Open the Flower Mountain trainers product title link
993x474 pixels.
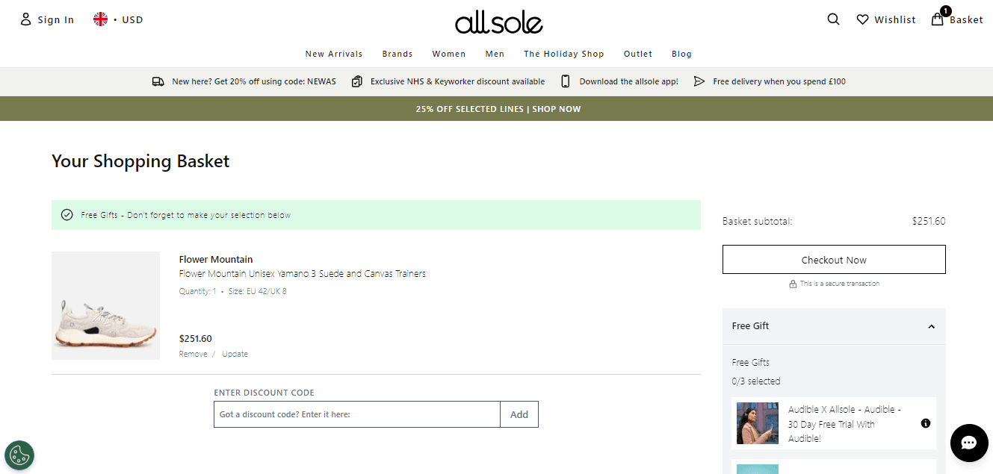(x=303, y=274)
